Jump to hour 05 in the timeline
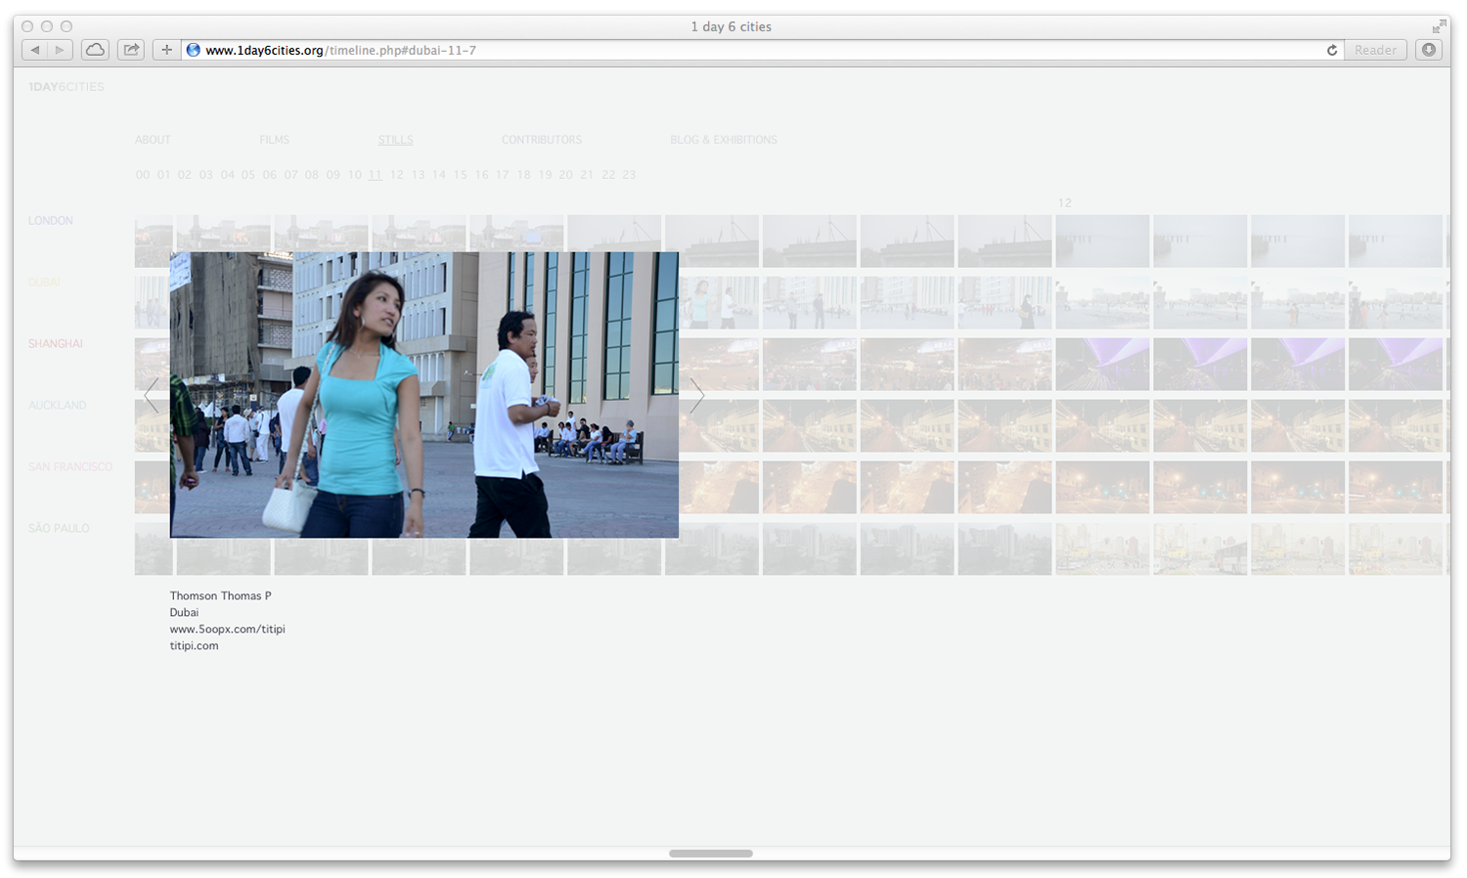 pyautogui.click(x=248, y=175)
